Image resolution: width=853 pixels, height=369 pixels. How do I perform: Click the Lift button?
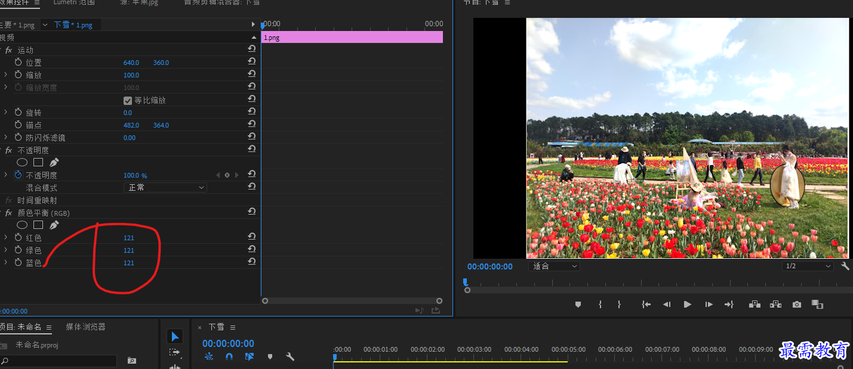(755, 304)
